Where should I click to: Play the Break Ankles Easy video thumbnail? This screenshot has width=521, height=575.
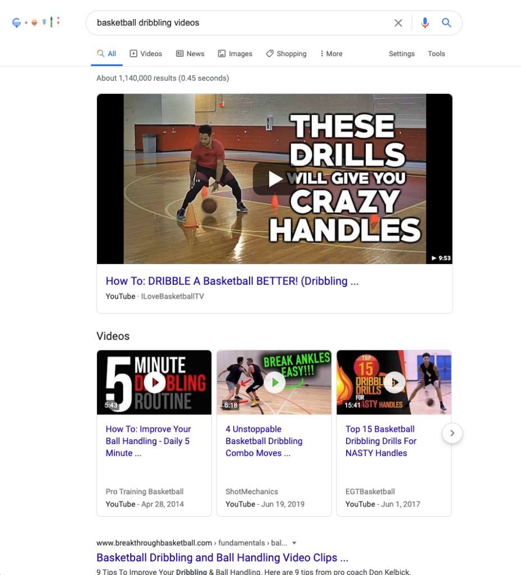click(274, 382)
